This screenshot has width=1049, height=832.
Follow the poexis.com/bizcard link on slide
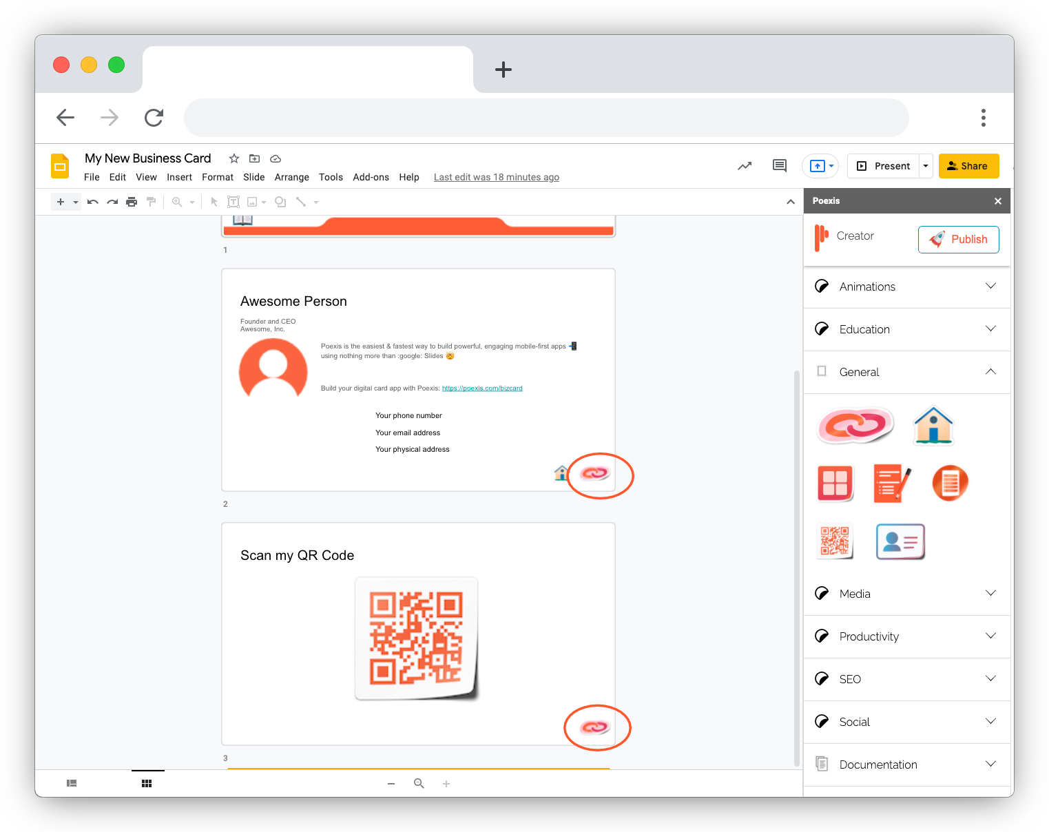pos(482,388)
